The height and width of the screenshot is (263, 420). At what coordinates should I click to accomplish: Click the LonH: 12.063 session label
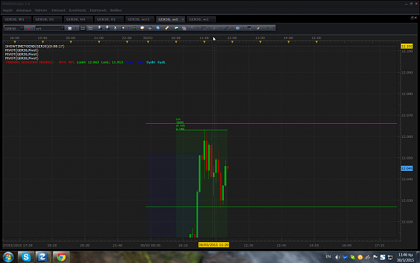[x=88, y=62]
